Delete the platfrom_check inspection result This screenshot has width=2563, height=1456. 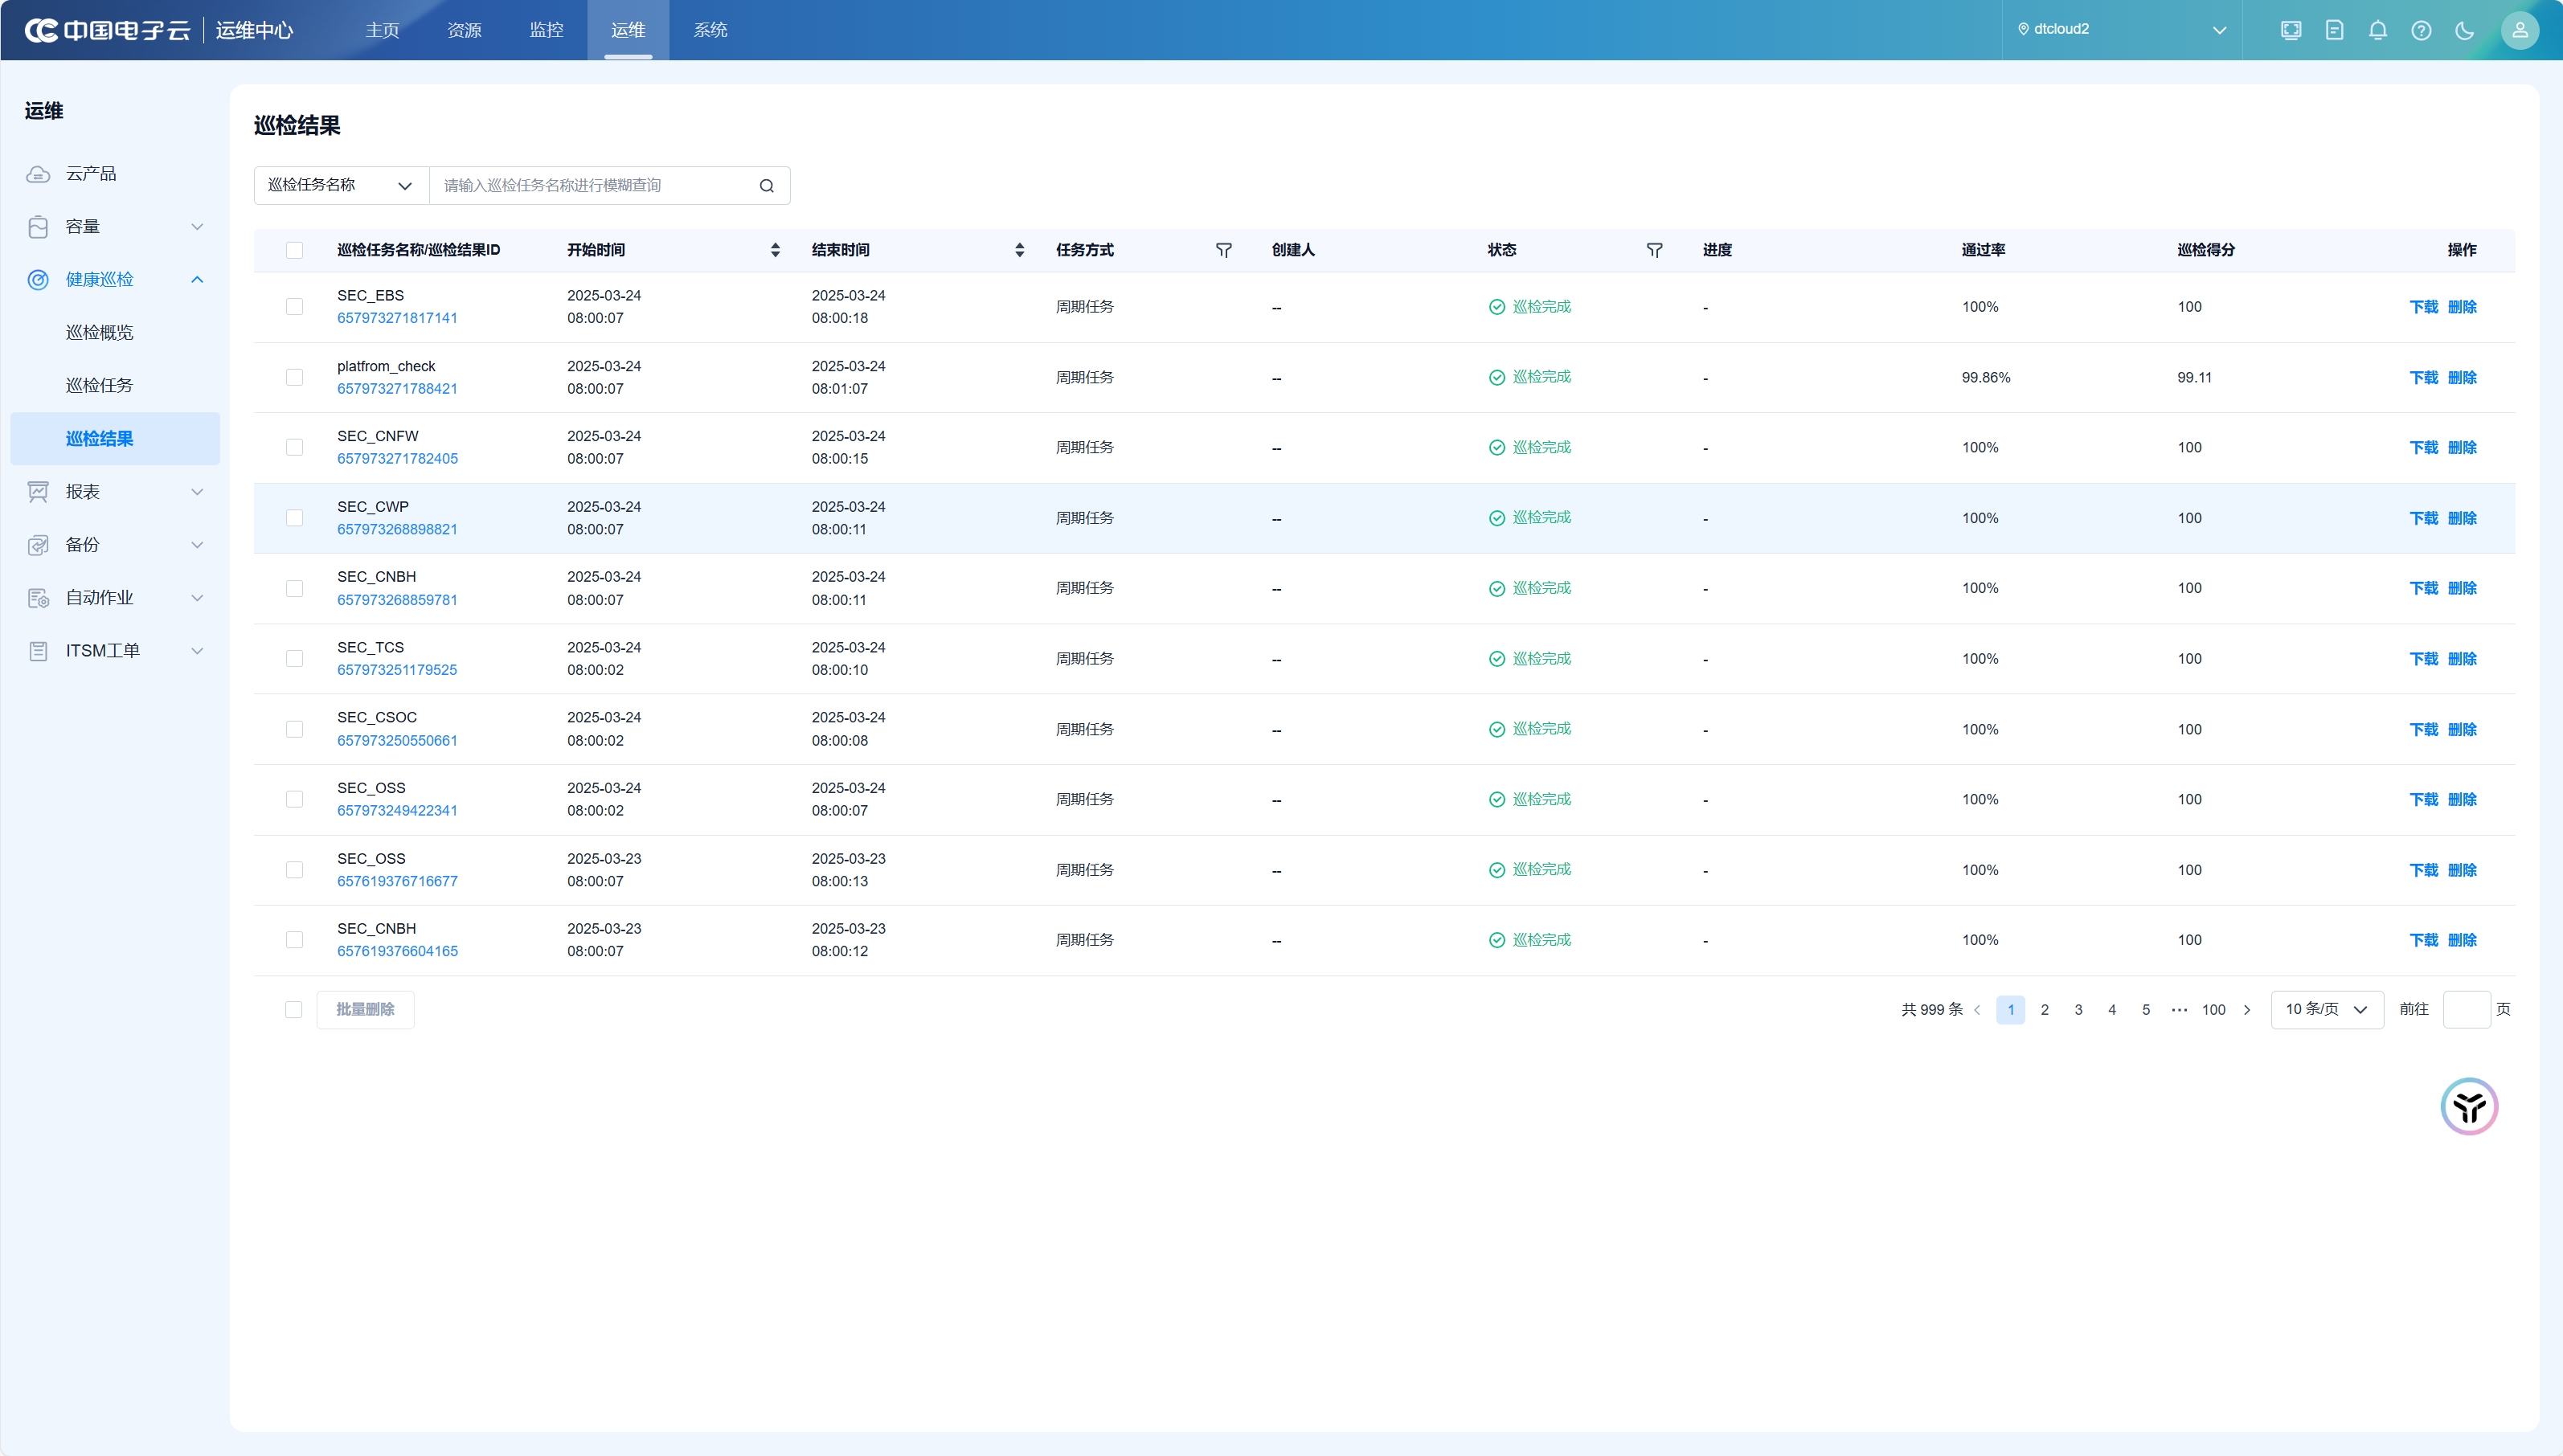coord(2462,377)
